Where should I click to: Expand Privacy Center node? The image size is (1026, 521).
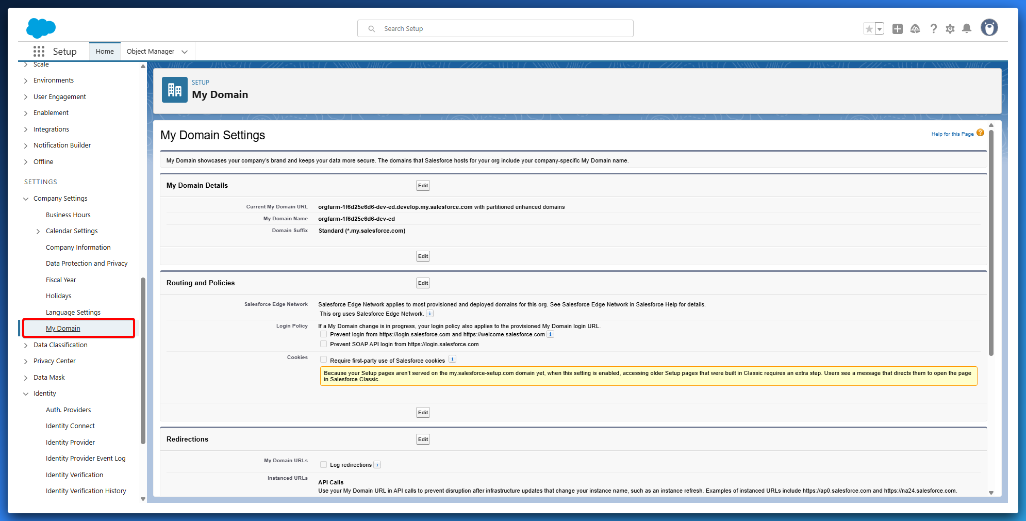coord(26,361)
